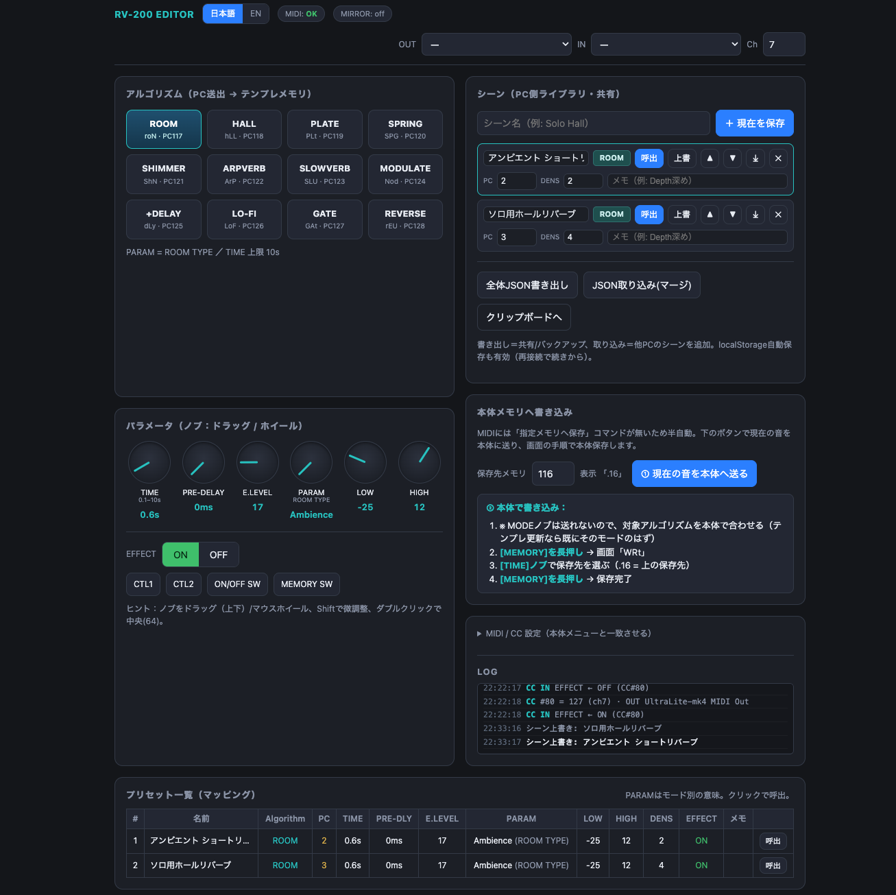
Task: Click the Ch channel number field
Action: [x=784, y=45]
